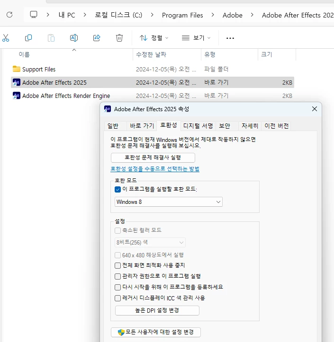Open the Windows 8 compatibility mode dropdown
The width and height of the screenshot is (334, 342).
[168, 202]
